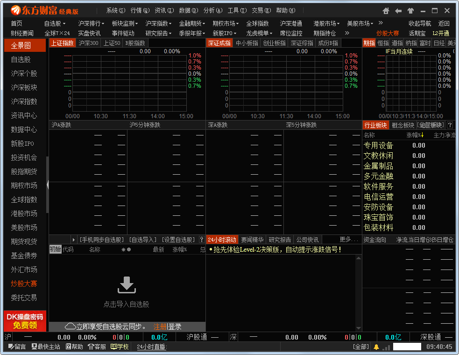The width and height of the screenshot is (459, 355).
Task: Select the 概念板块 tab
Action: (403, 125)
